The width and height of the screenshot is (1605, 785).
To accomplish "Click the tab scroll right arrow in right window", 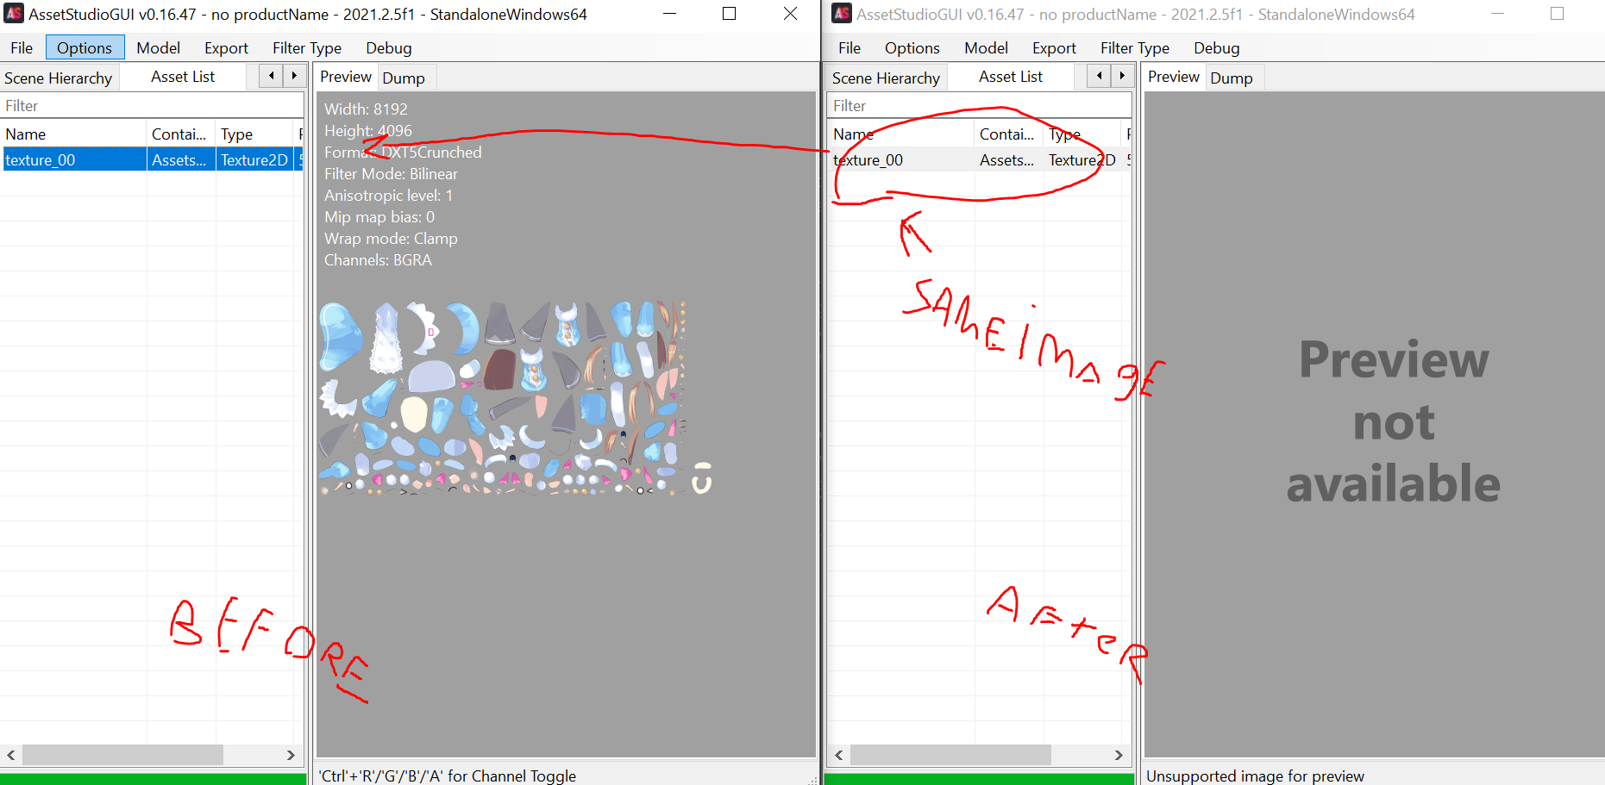I will pyautogui.click(x=1122, y=76).
